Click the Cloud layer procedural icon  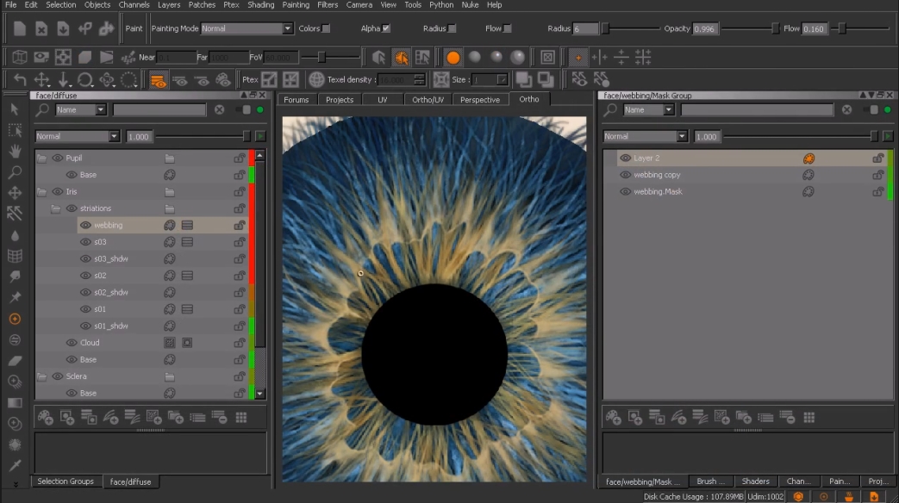pyautogui.click(x=170, y=343)
